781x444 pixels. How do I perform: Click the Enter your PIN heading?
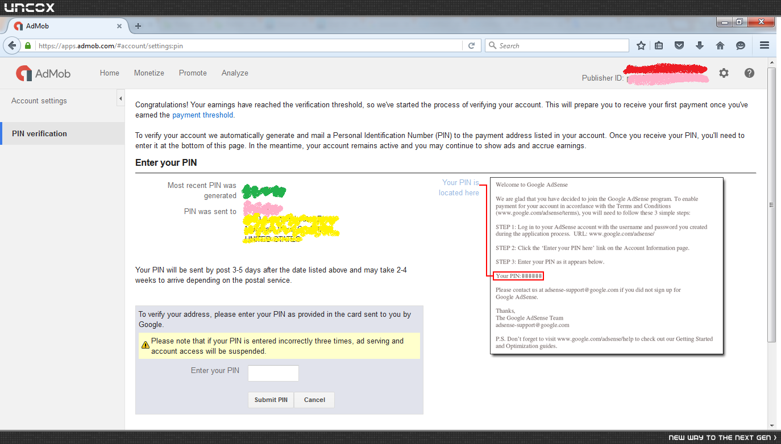tap(166, 162)
